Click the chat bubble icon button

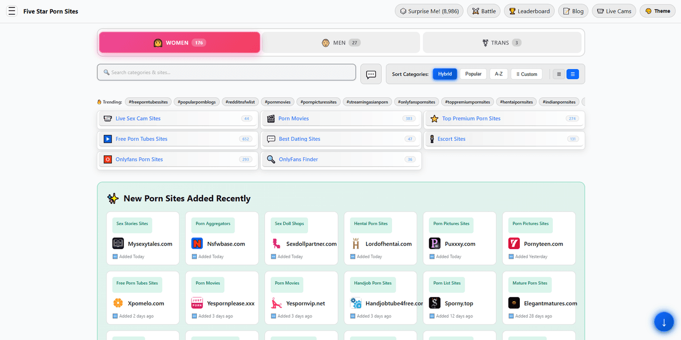pyautogui.click(x=371, y=74)
